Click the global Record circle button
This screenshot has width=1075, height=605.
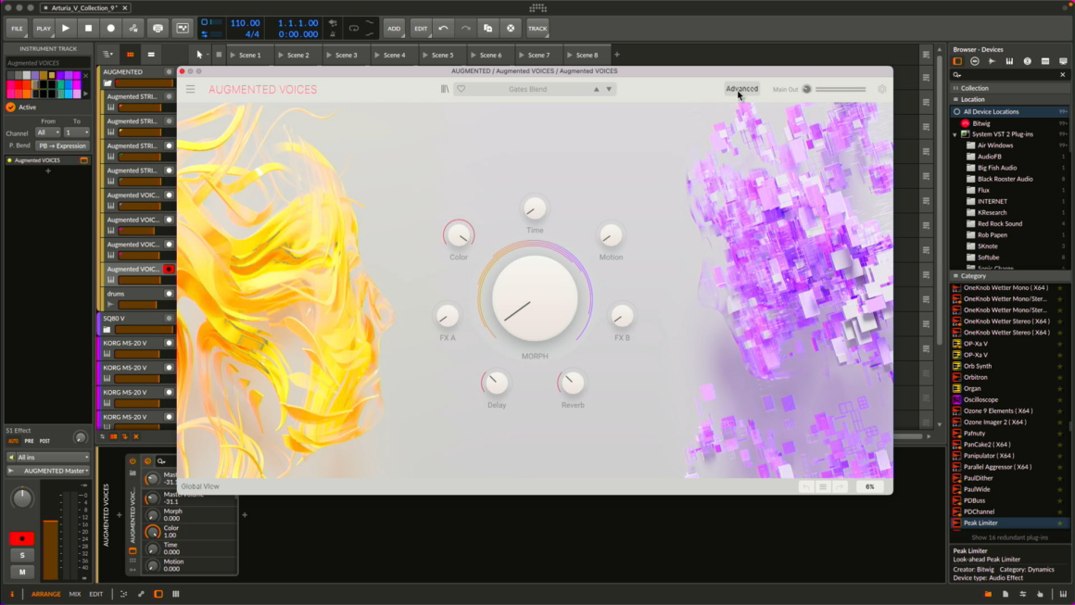pos(111,29)
